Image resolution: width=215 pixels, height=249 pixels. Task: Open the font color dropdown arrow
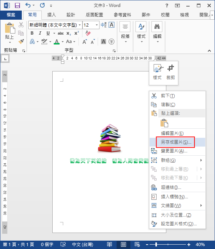point(63,42)
